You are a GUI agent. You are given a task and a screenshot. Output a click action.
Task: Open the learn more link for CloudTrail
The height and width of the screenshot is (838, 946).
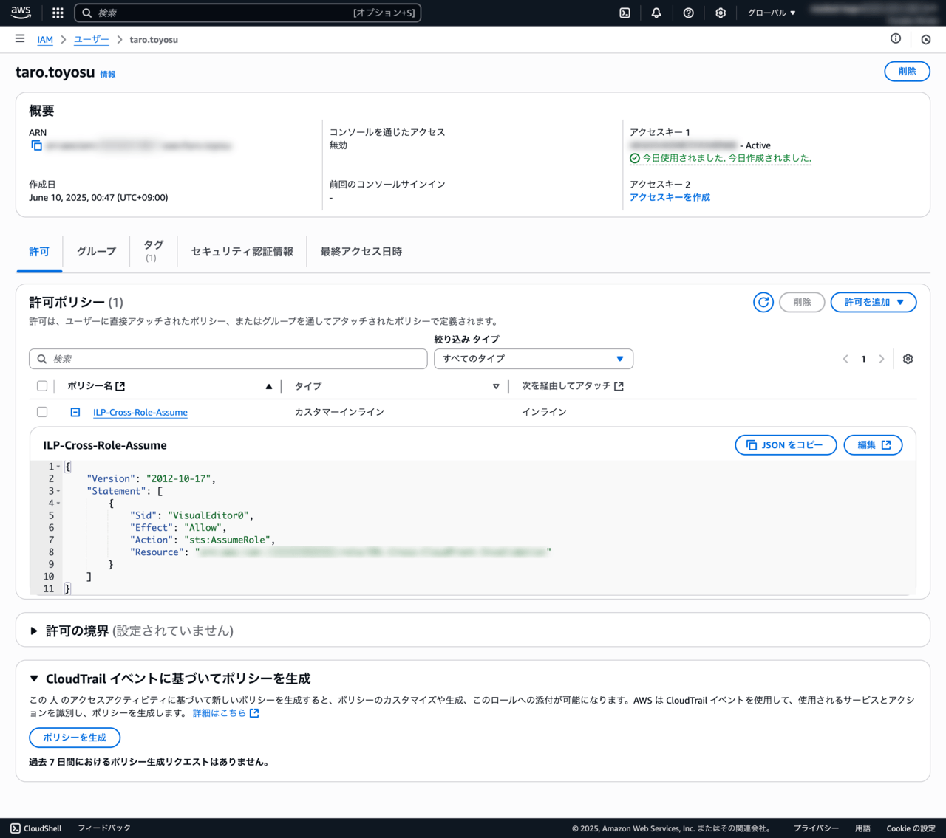(225, 713)
